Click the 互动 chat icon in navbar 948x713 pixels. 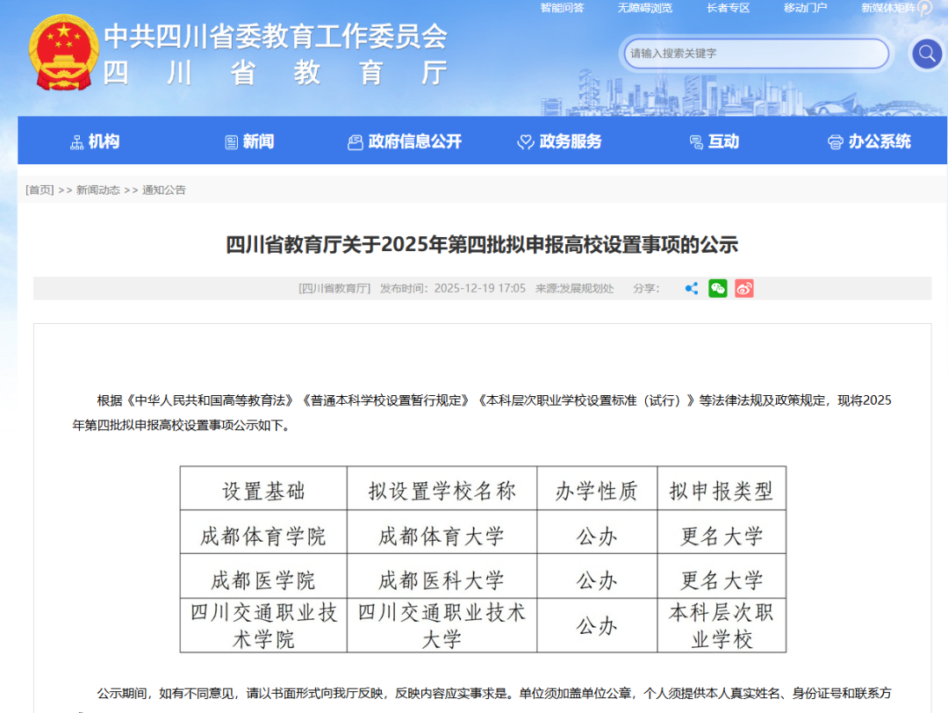[x=696, y=142]
